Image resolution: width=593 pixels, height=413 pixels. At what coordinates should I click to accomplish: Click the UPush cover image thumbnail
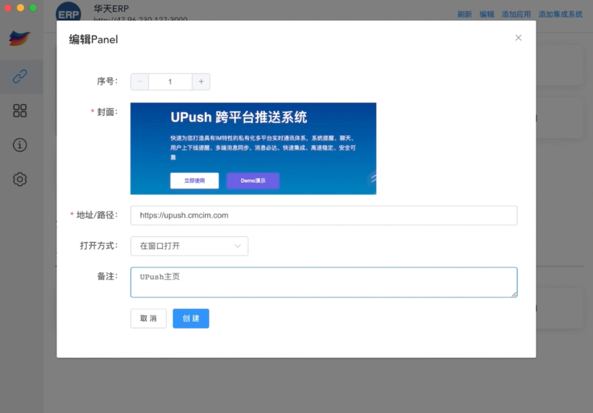253,149
